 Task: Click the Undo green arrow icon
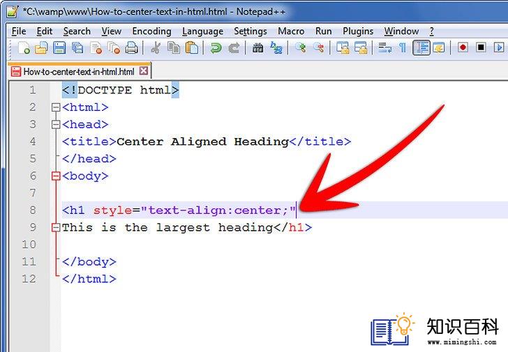click(216, 48)
